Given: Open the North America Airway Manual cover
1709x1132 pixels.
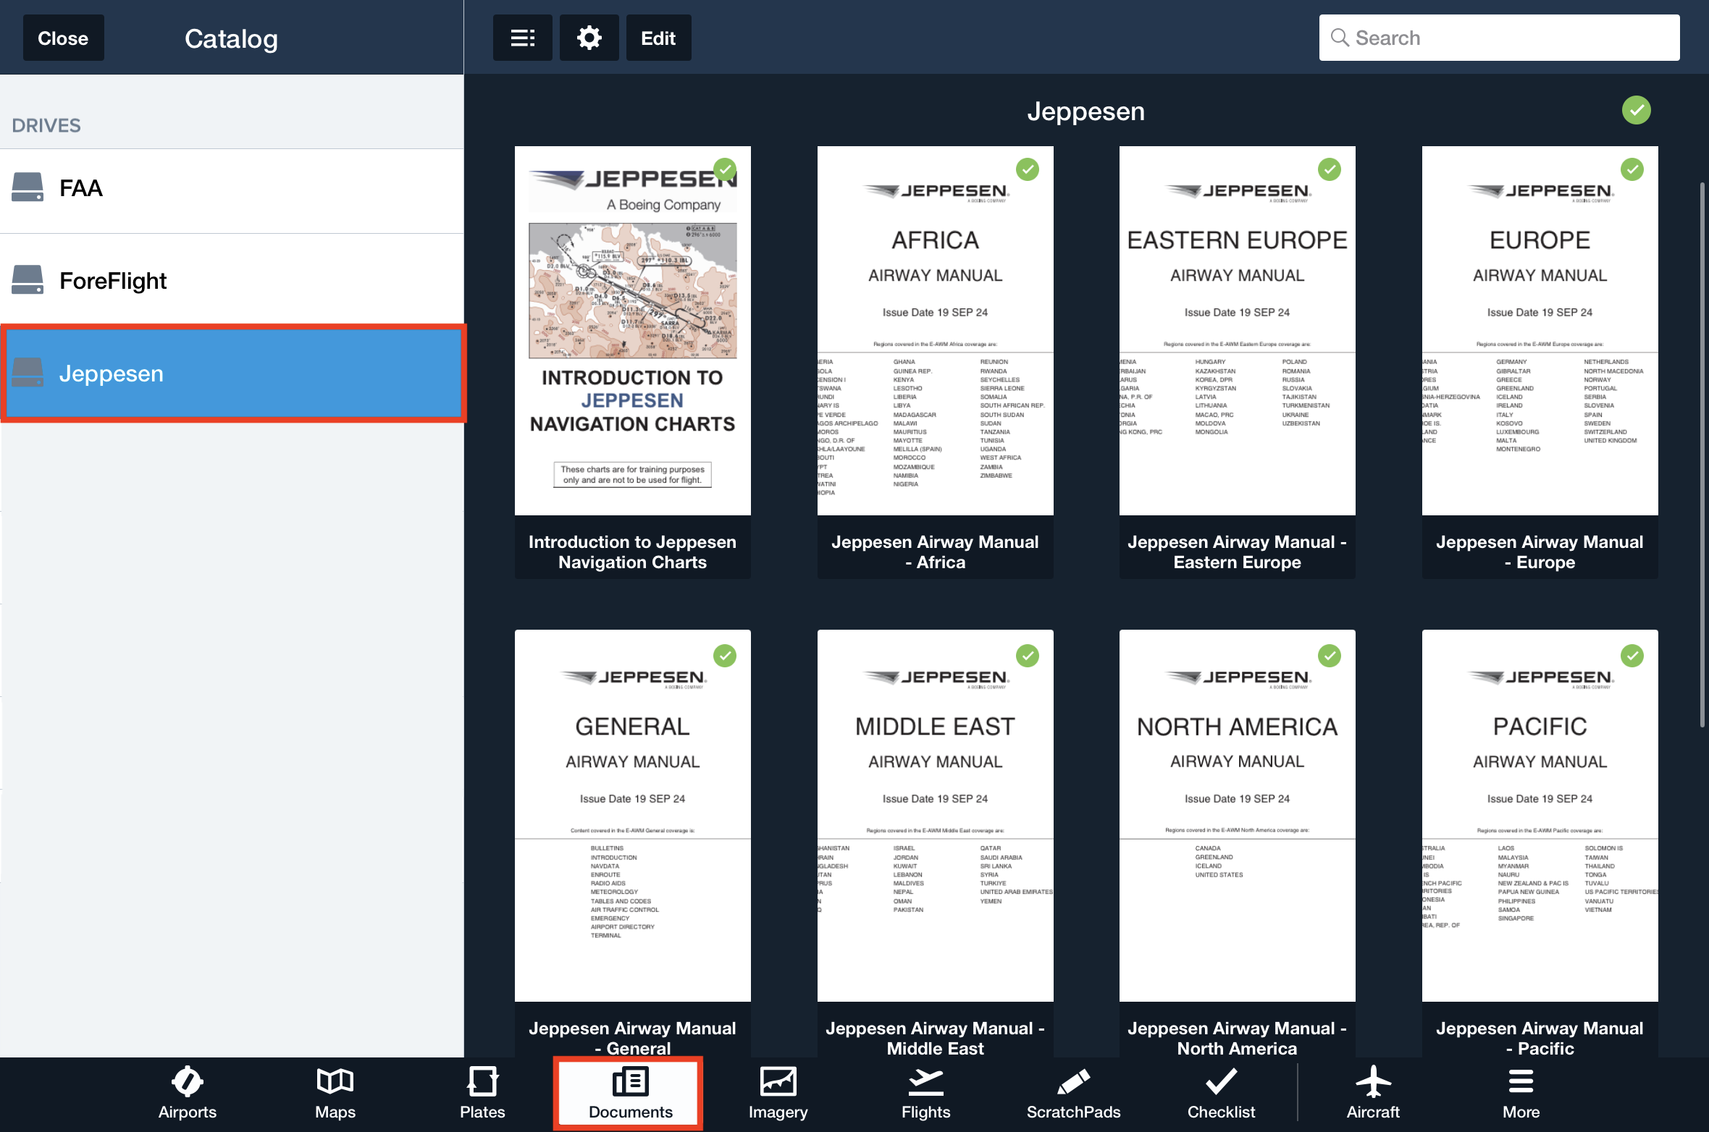Looking at the screenshot, I should pos(1237,816).
